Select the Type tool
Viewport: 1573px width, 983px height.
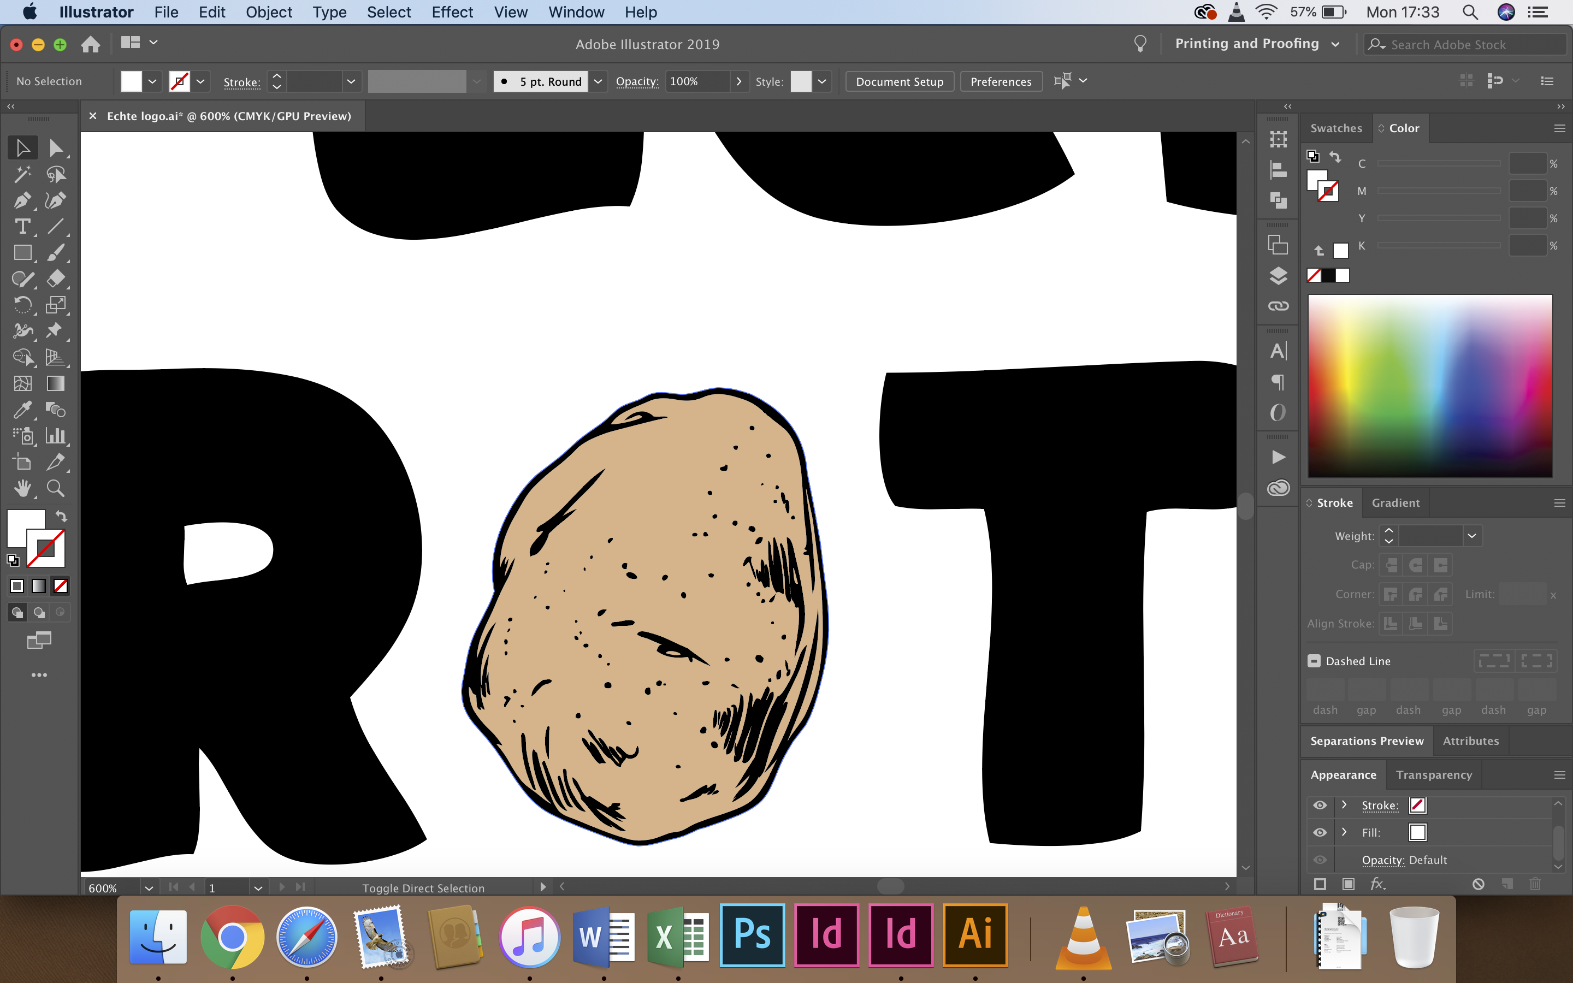pyautogui.click(x=22, y=226)
